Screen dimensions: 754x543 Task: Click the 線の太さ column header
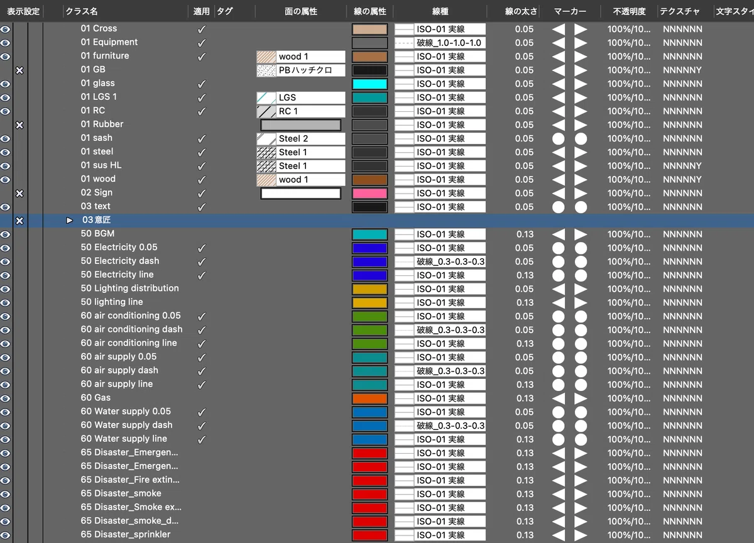(x=522, y=11)
